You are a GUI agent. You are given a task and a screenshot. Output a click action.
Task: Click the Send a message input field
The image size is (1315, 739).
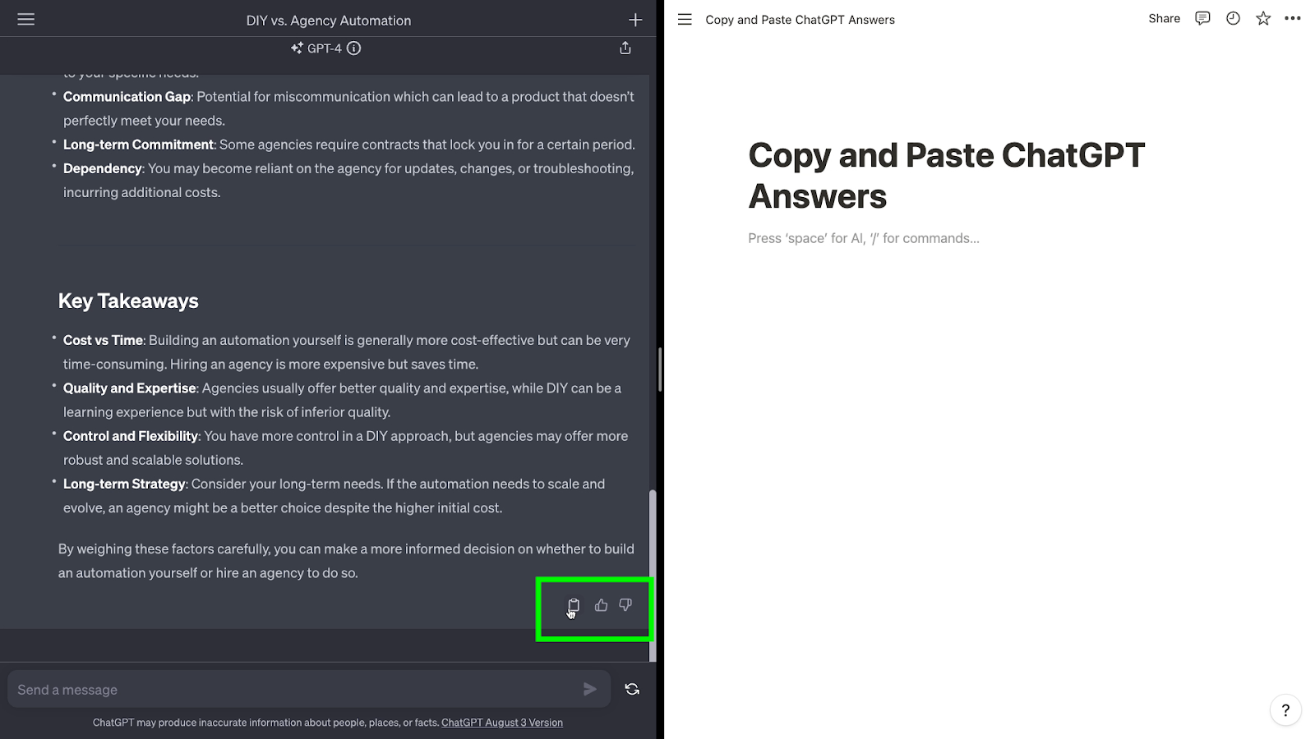coord(309,689)
